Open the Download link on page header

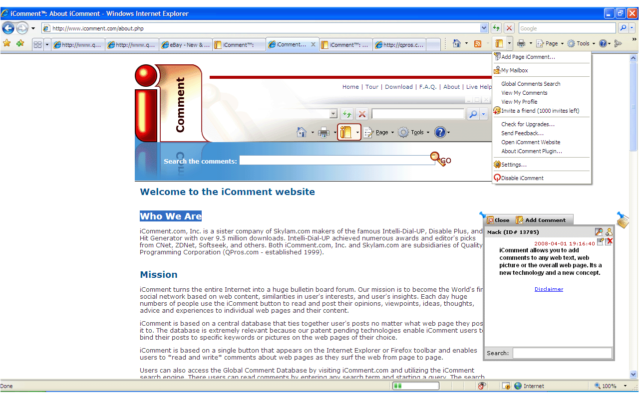(x=399, y=87)
